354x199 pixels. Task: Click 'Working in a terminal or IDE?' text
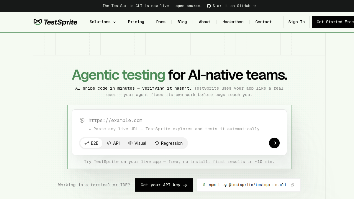(94, 185)
